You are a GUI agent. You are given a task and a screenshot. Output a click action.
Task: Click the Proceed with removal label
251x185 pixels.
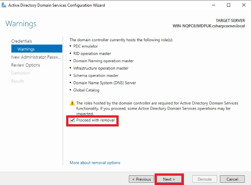95,120
